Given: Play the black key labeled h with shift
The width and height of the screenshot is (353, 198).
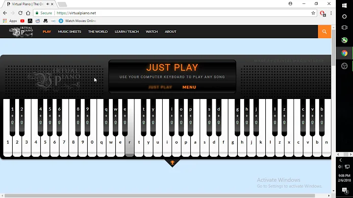Looking at the screenshot, I should pos(247,118).
